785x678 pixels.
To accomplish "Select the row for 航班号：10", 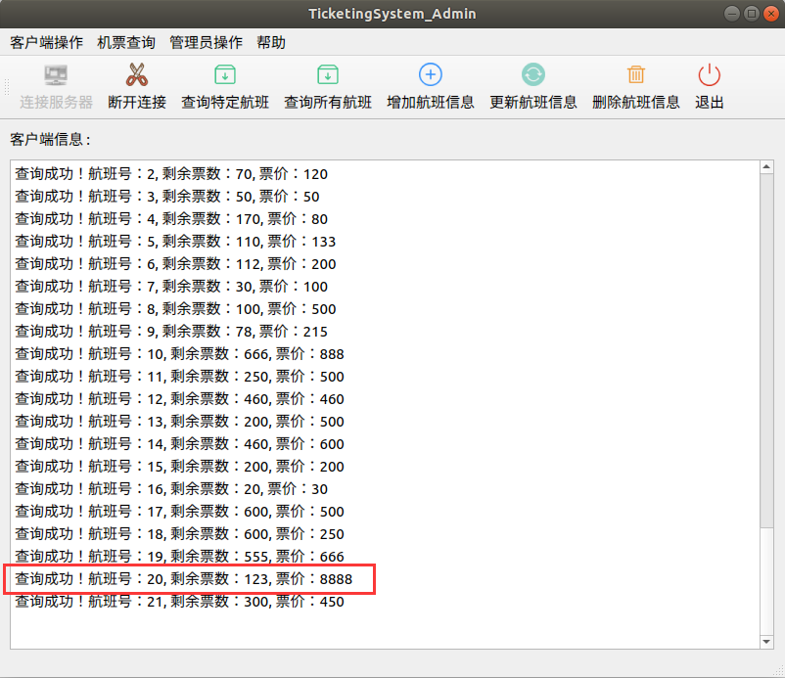I will [179, 354].
